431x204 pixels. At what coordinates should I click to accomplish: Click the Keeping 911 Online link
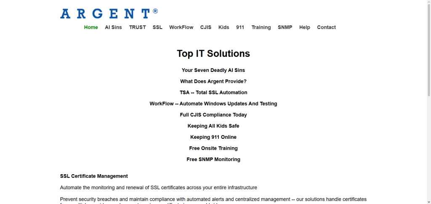(x=213, y=137)
